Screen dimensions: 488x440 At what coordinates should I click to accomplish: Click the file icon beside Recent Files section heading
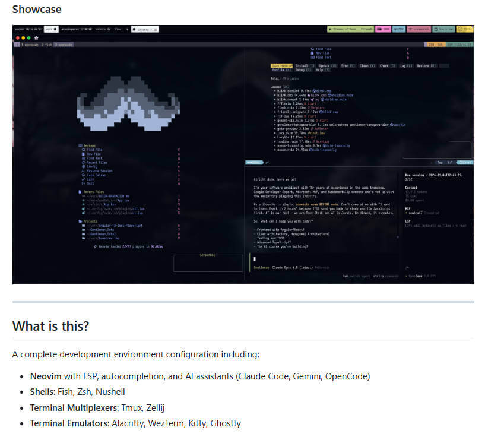coord(80,192)
